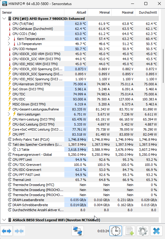165x239 pixels.
Task: Click chip icon beside CPU [#0] header
Action: (10, 19)
